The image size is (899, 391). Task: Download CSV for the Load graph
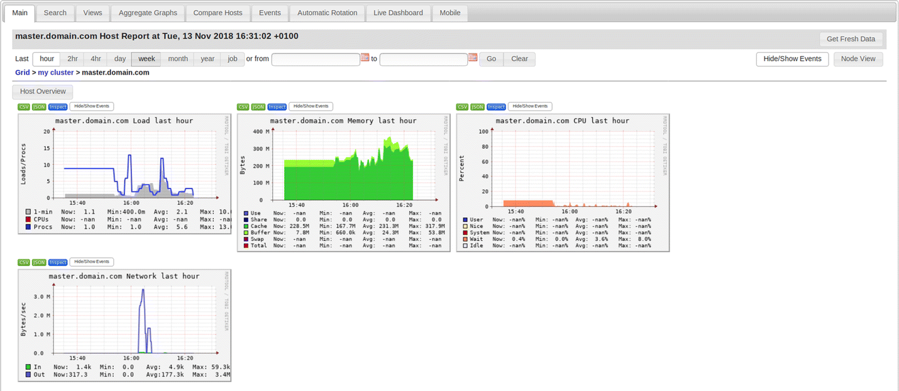(24, 107)
